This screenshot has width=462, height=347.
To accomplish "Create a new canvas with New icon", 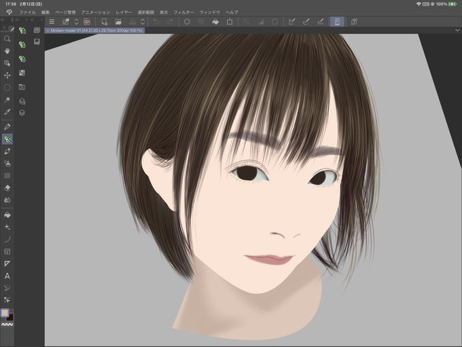I will click(x=105, y=22).
